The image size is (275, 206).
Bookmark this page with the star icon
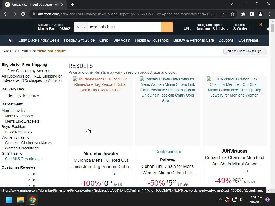[233, 14]
